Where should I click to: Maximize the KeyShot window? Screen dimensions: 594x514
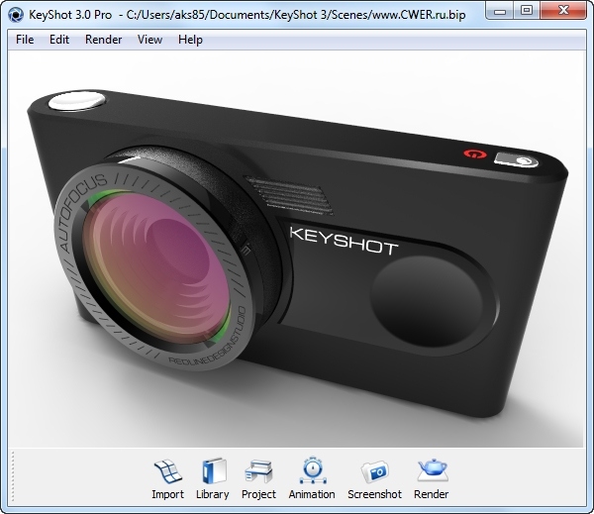point(527,11)
